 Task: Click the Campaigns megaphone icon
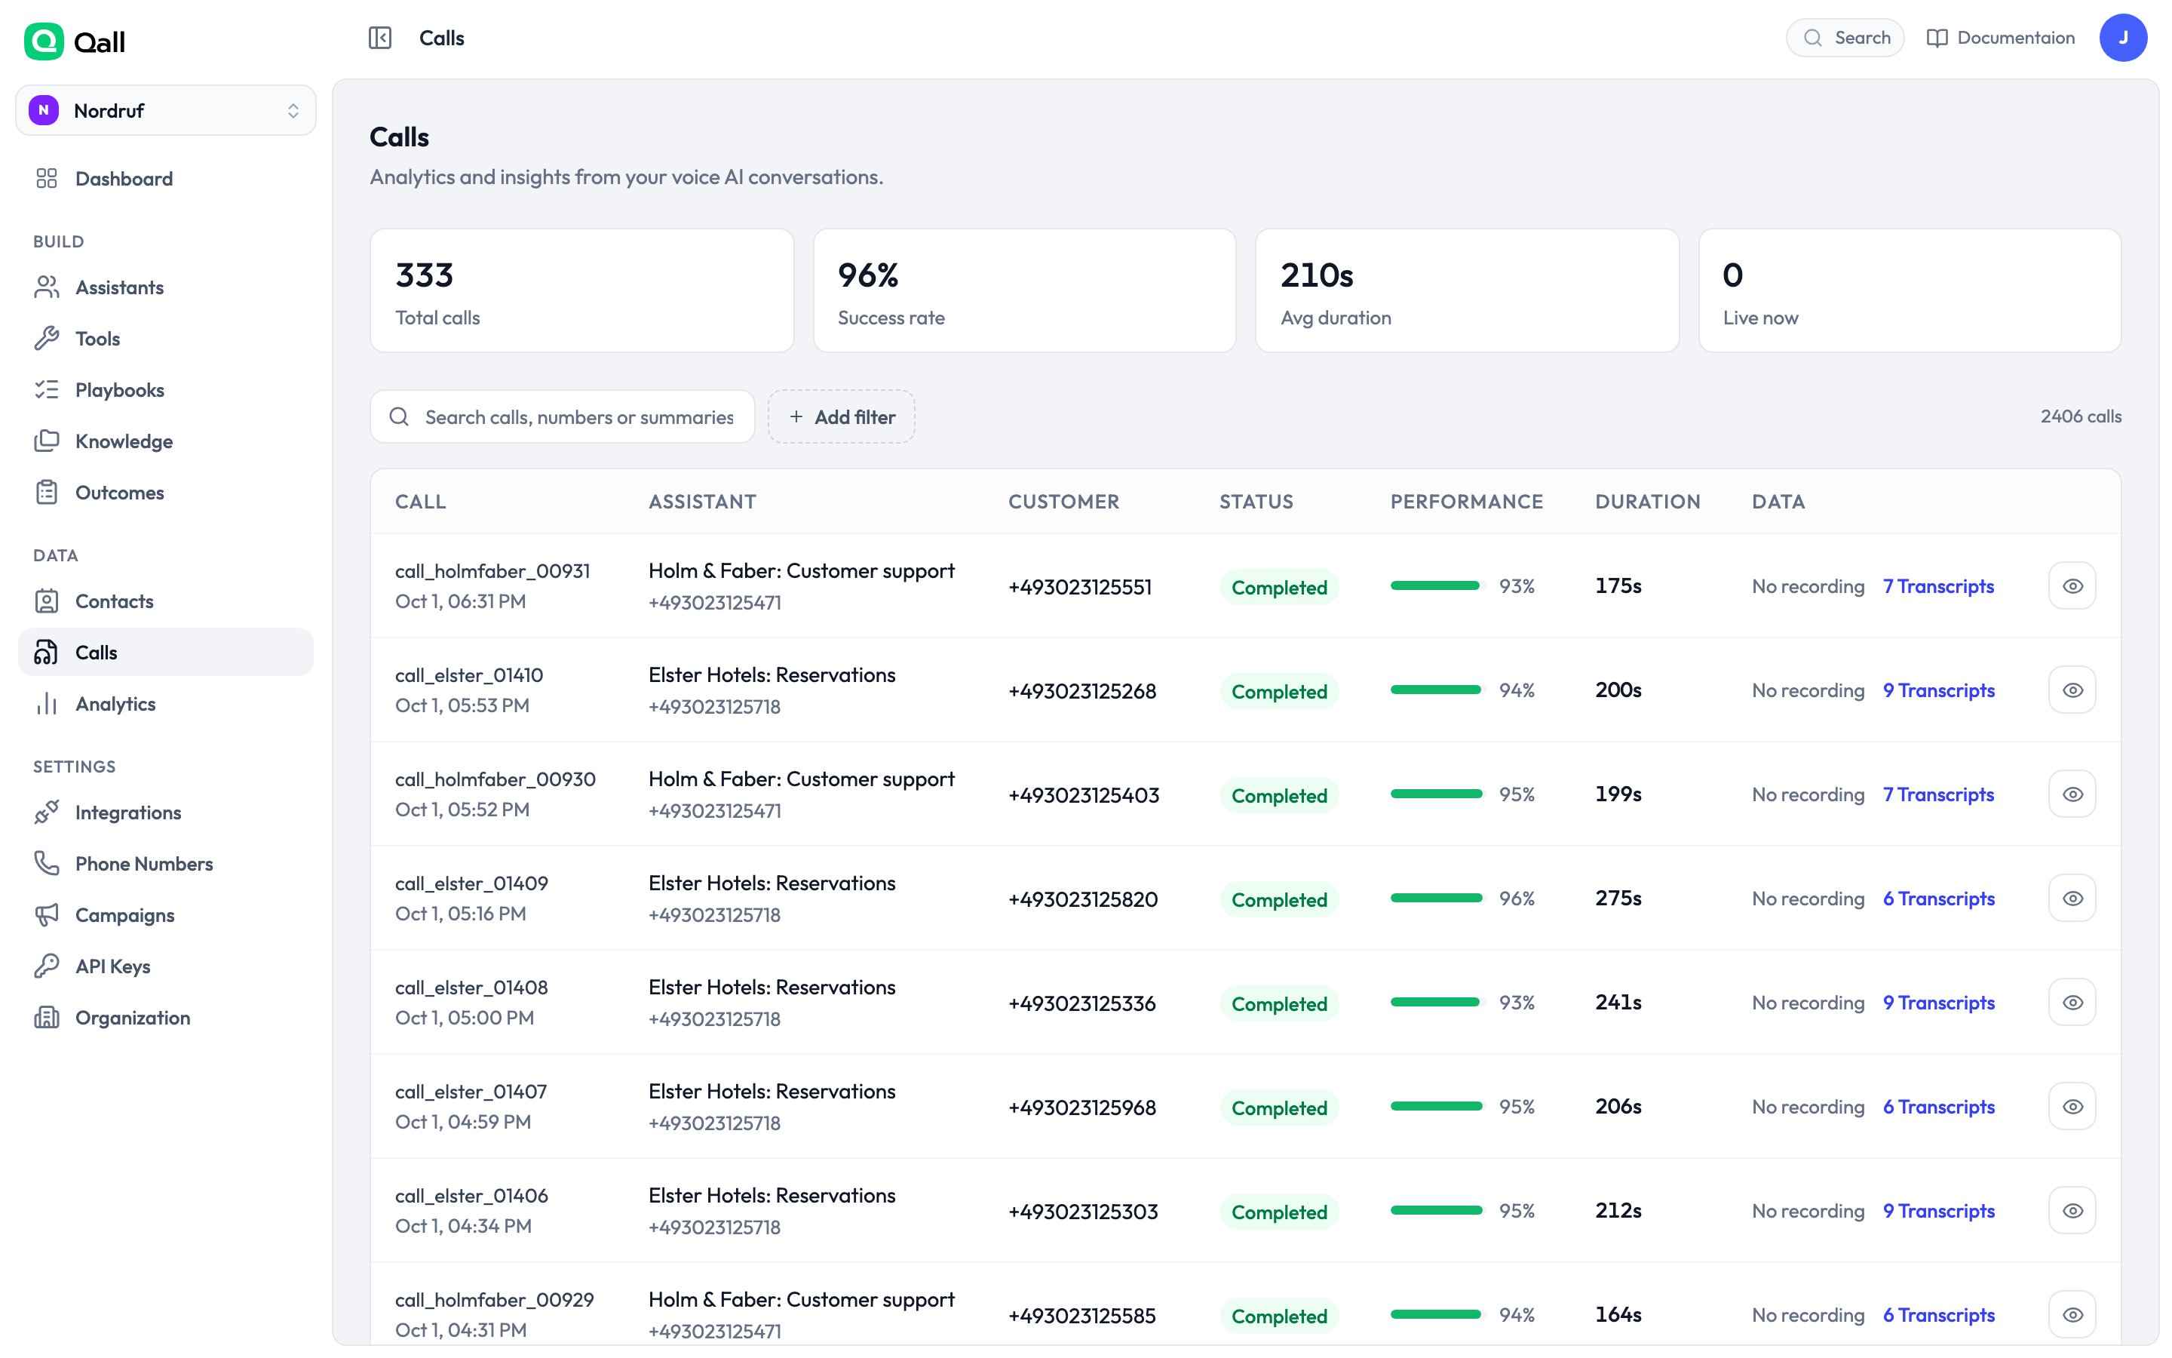click(x=47, y=914)
